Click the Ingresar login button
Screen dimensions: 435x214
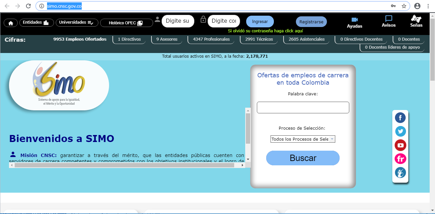(260, 22)
